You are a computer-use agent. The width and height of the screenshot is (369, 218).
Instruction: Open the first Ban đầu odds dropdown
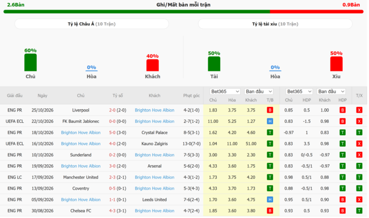(259, 92)
